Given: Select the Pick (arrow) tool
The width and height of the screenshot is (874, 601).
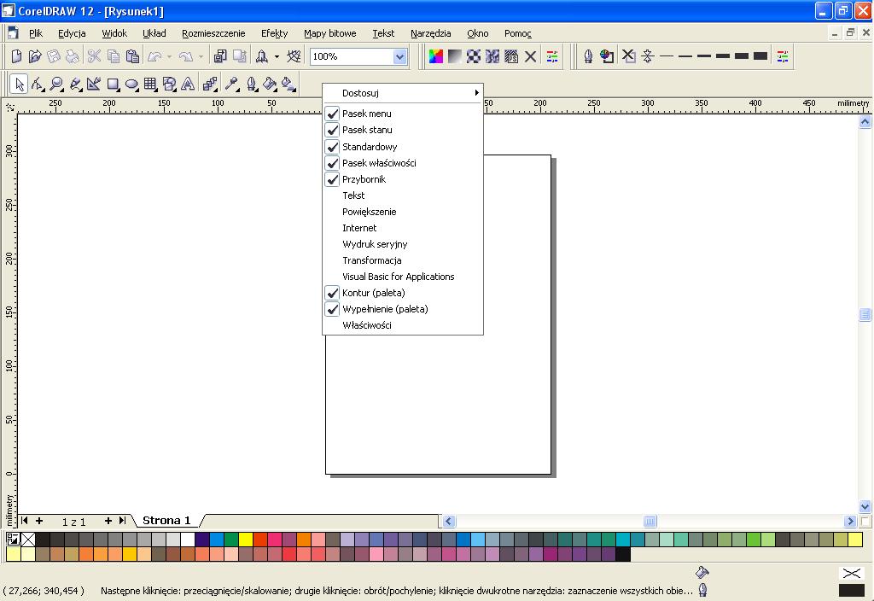Looking at the screenshot, I should [x=19, y=84].
